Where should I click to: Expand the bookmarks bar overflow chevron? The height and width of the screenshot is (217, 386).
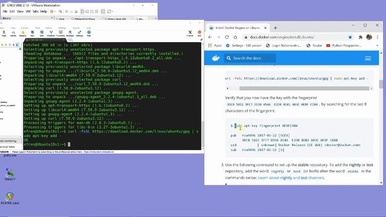pos(377,46)
